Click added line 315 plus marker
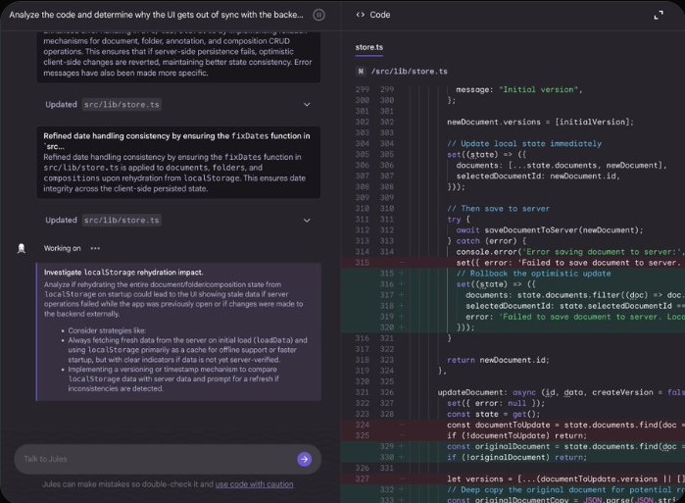This screenshot has width=685, height=503. (401, 274)
